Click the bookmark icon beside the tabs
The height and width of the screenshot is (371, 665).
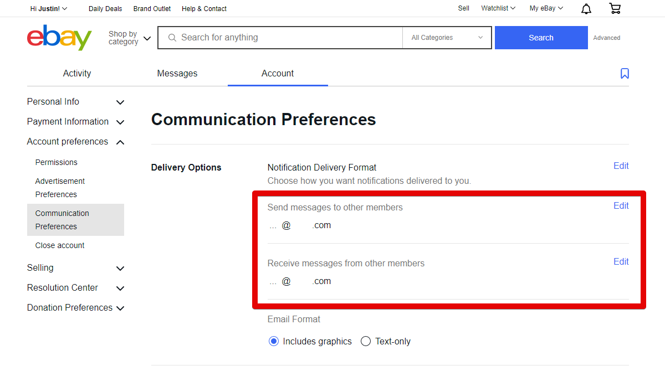click(x=625, y=74)
